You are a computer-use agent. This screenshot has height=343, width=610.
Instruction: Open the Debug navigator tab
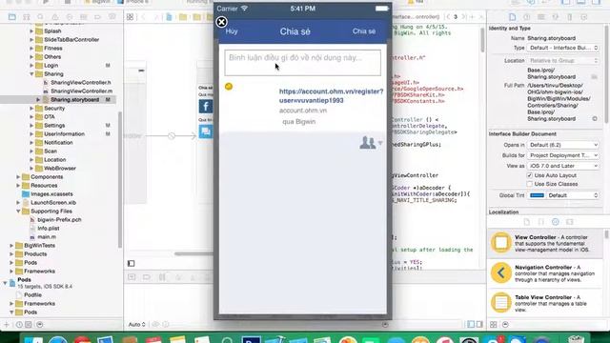pyautogui.click(x=83, y=17)
